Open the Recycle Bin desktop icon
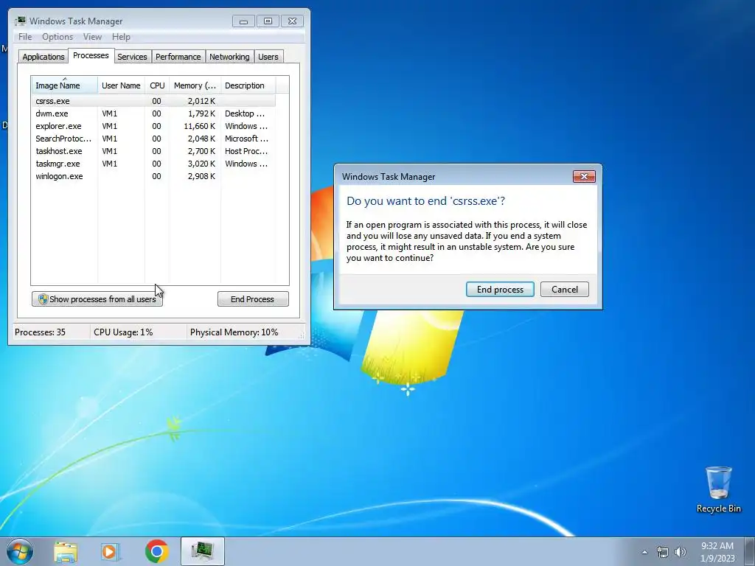 point(718,489)
